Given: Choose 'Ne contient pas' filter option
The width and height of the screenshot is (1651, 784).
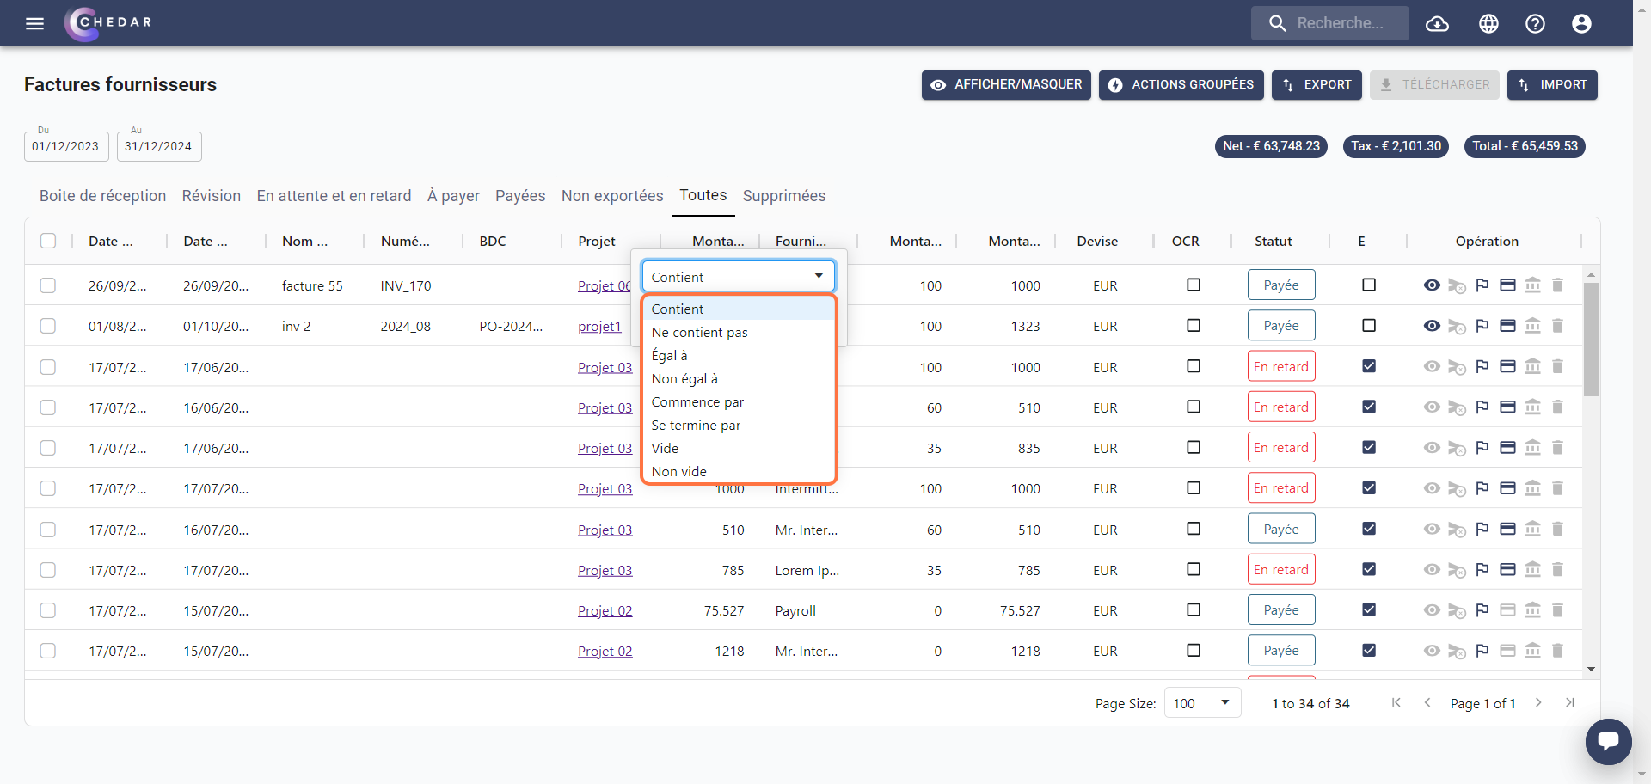Looking at the screenshot, I should coord(739,332).
